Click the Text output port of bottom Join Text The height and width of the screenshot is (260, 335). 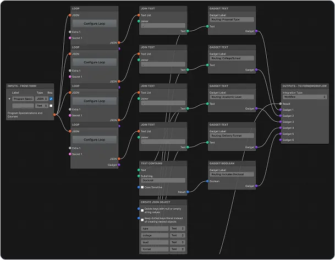click(x=188, y=147)
